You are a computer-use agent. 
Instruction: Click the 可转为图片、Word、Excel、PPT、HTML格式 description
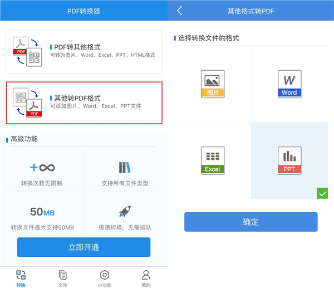pyautogui.click(x=102, y=55)
